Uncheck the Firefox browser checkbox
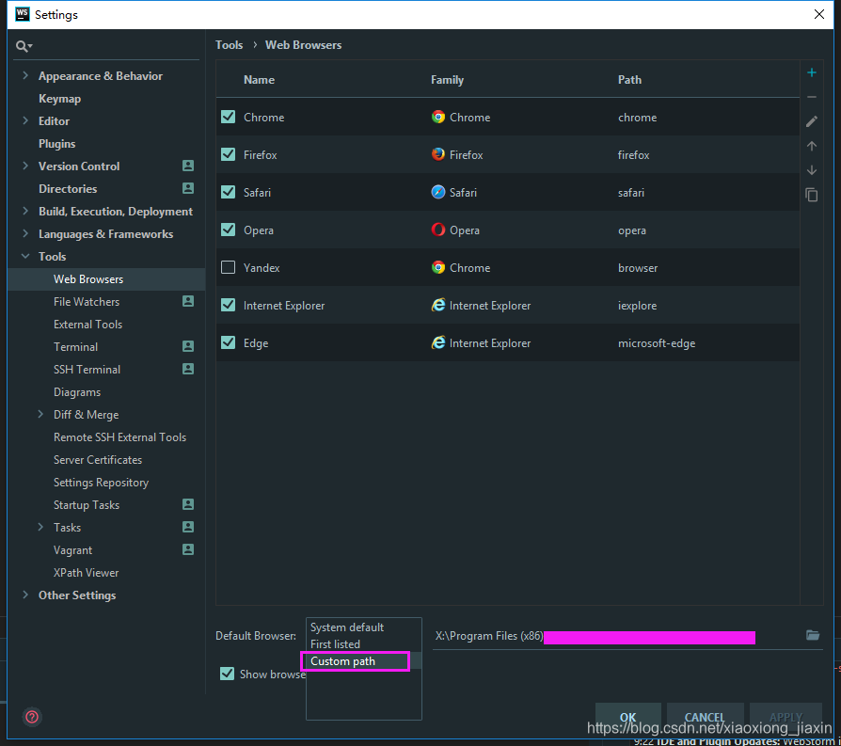Screen dimensions: 841x746 [x=228, y=154]
